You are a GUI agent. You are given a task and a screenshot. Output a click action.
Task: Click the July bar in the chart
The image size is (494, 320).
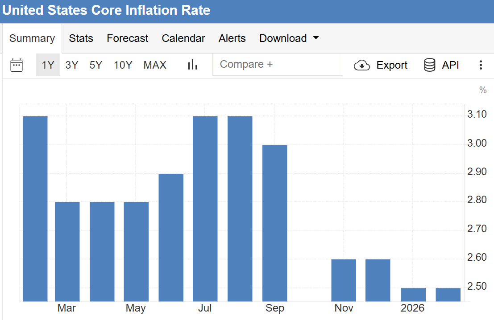tap(205, 209)
